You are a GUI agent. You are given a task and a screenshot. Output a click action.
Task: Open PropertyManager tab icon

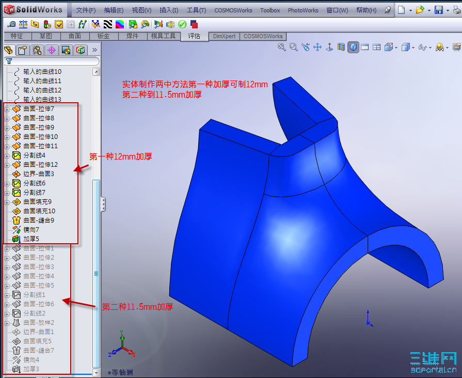pyautogui.click(x=22, y=50)
